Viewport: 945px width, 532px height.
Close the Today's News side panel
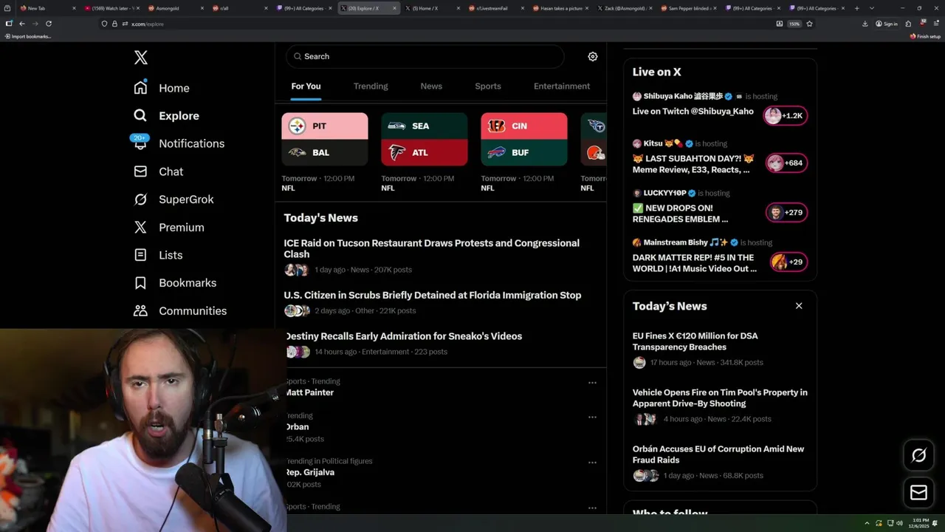[798, 306]
